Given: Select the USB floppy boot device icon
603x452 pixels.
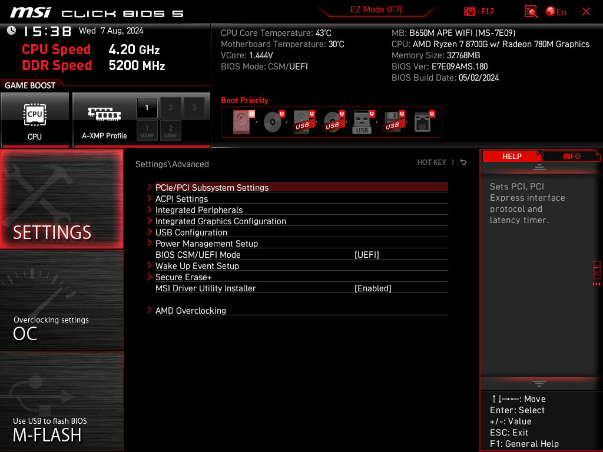Looking at the screenshot, I should tap(393, 122).
